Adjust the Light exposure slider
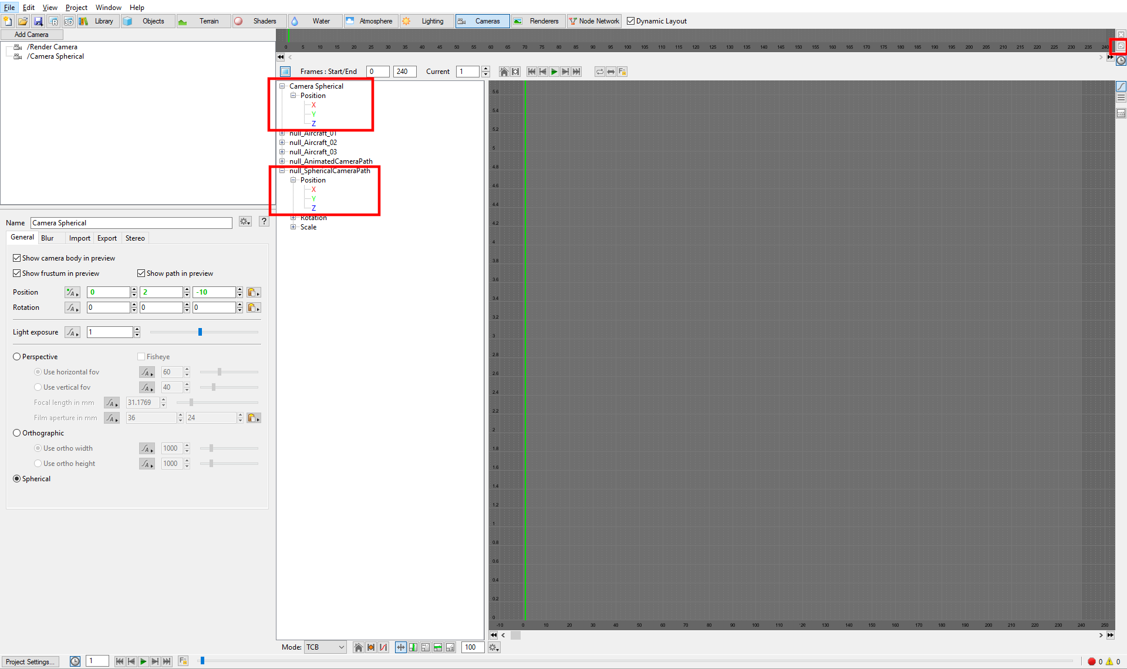Screen dimensions: 1127x669 coord(200,332)
